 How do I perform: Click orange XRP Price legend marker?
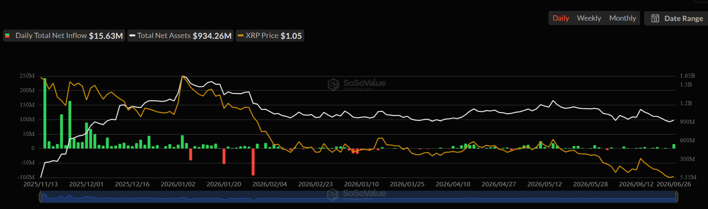pyautogui.click(x=240, y=36)
